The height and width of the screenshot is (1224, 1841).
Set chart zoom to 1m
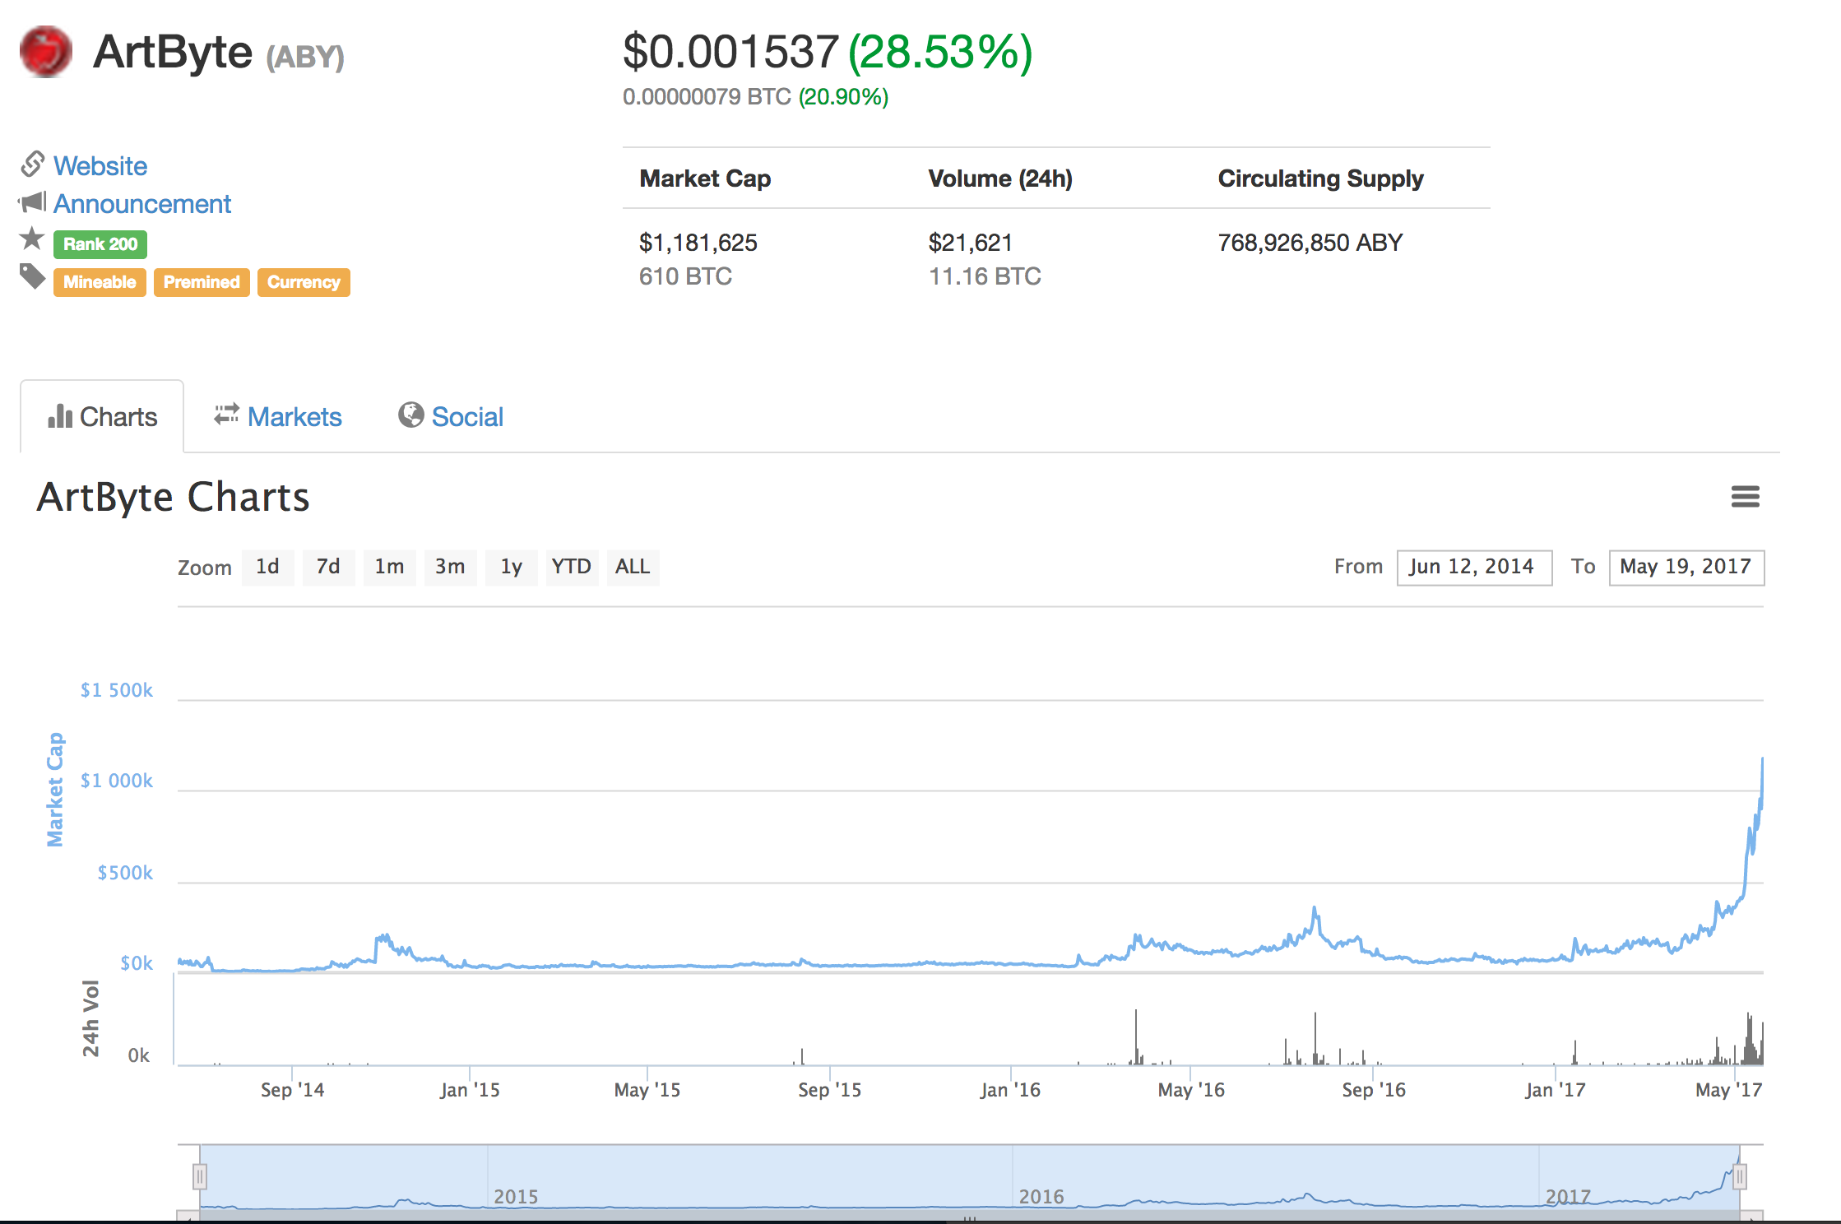(389, 567)
